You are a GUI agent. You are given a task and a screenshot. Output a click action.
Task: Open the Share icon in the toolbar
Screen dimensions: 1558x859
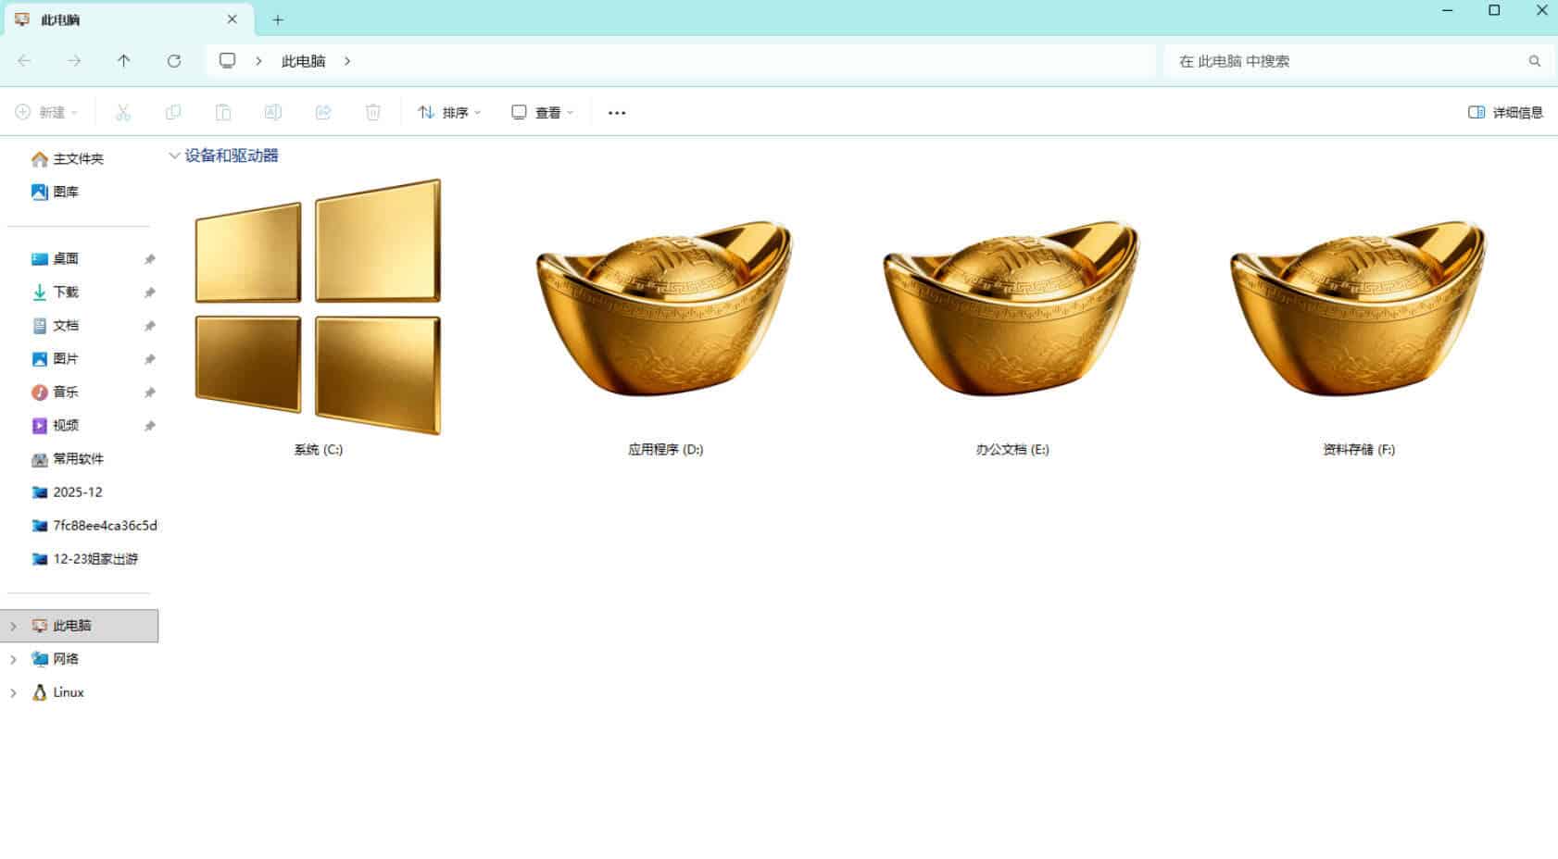322,112
